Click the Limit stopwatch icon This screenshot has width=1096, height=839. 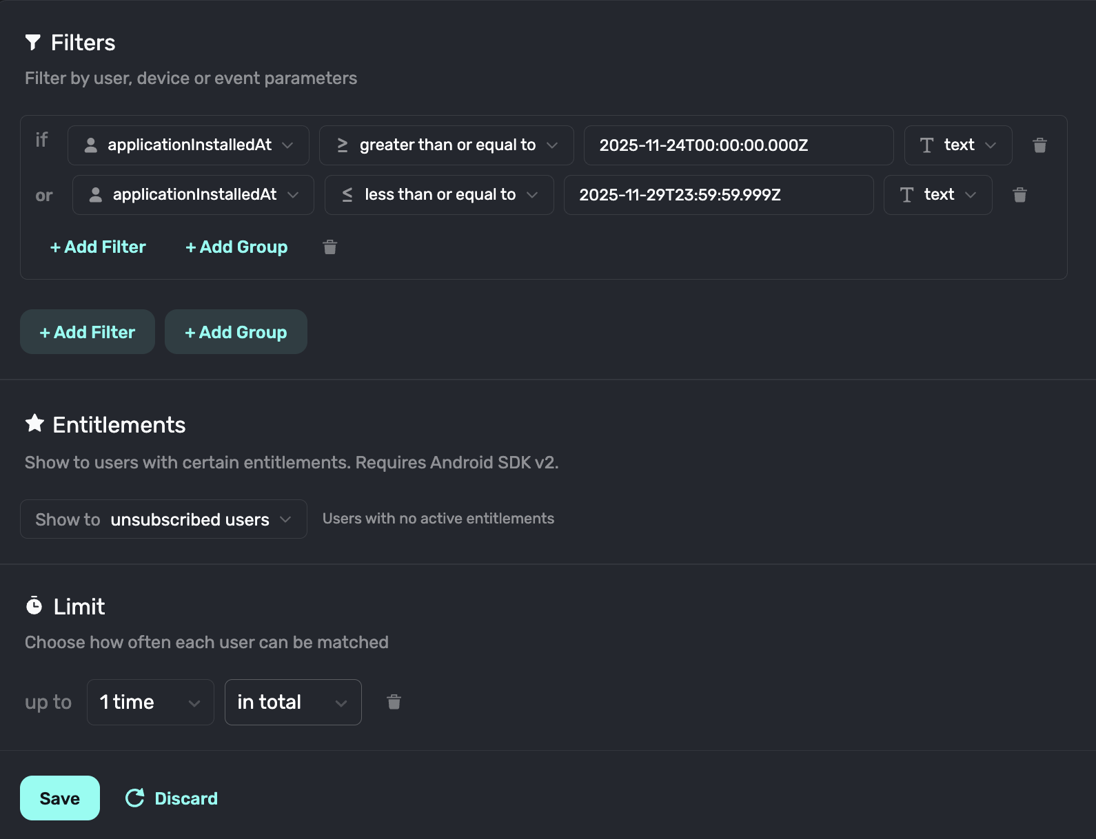coord(34,605)
